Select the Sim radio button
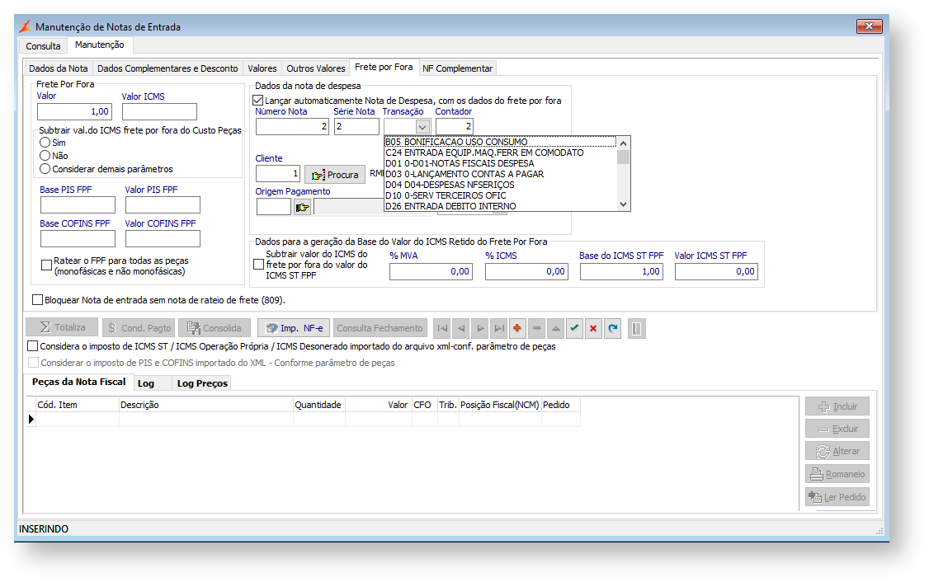Viewport: 929px width, 582px height. click(x=45, y=143)
